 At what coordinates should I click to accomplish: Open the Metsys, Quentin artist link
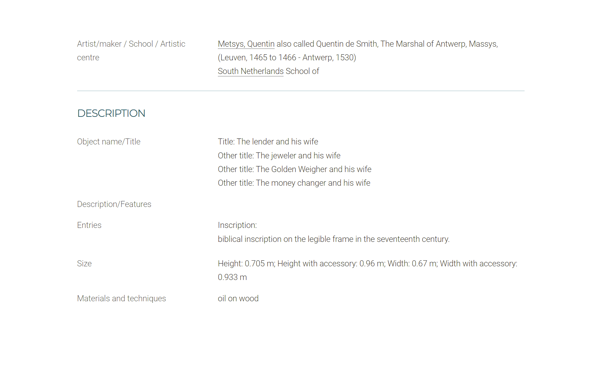tap(246, 44)
